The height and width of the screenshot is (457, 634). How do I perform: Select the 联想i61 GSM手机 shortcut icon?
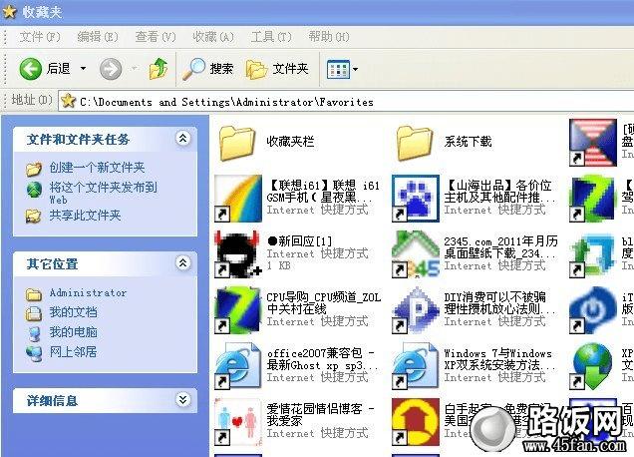click(x=238, y=198)
